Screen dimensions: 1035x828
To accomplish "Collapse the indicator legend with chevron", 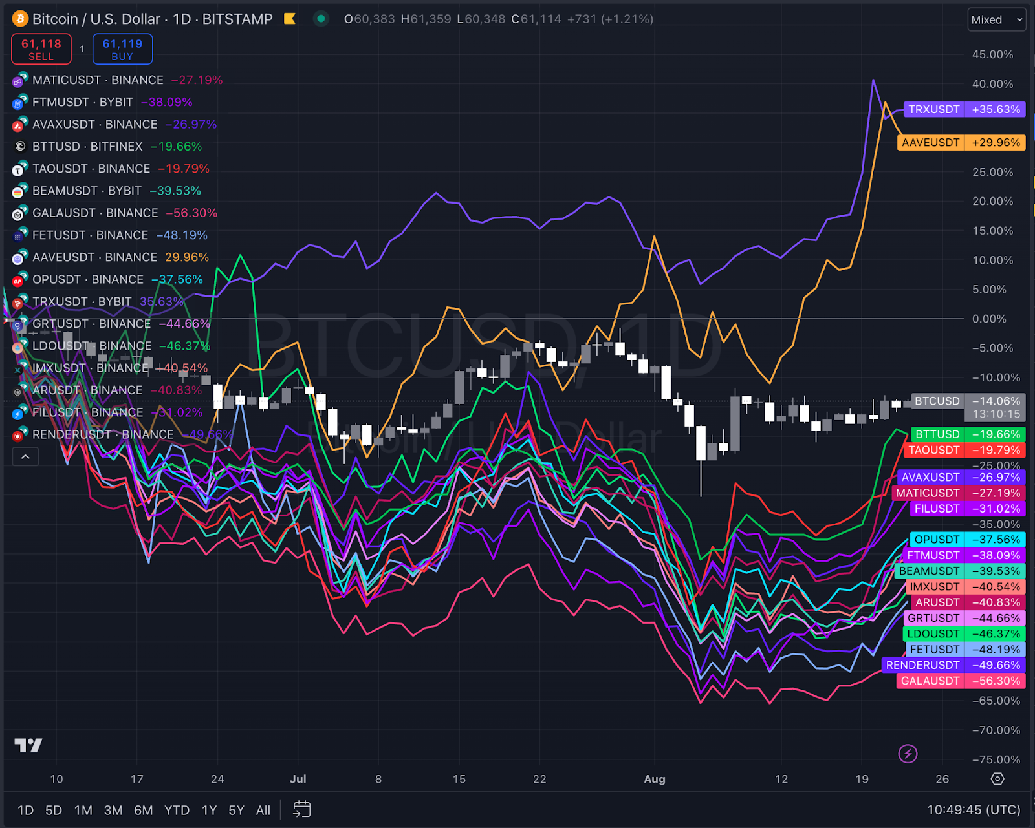I will tap(25, 457).
